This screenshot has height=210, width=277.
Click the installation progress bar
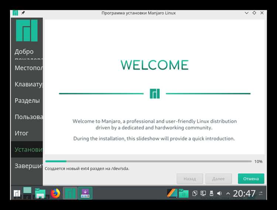pos(148,161)
